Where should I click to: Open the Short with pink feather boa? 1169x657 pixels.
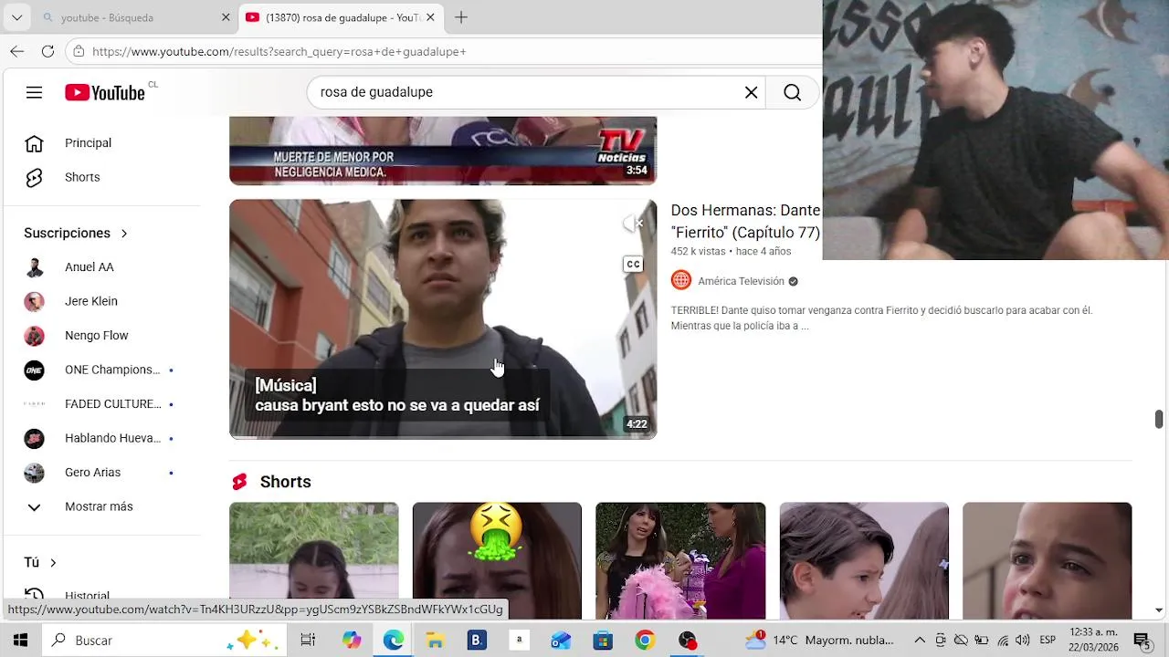pos(680,560)
